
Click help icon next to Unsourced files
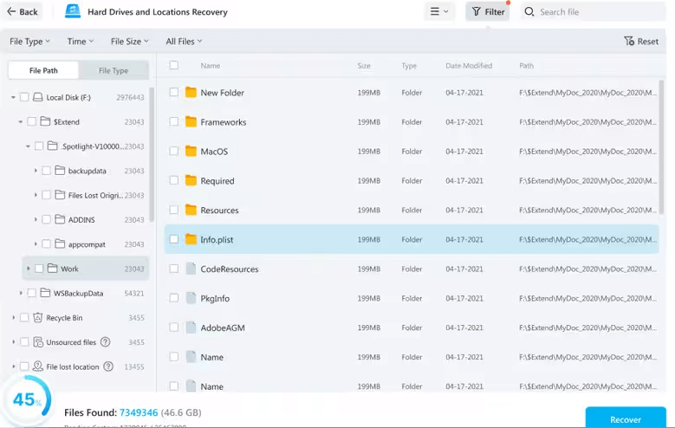(106, 342)
